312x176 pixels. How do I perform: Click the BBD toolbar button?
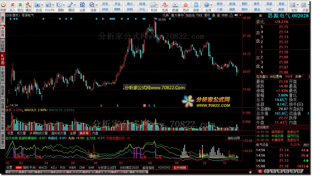pos(117,9)
